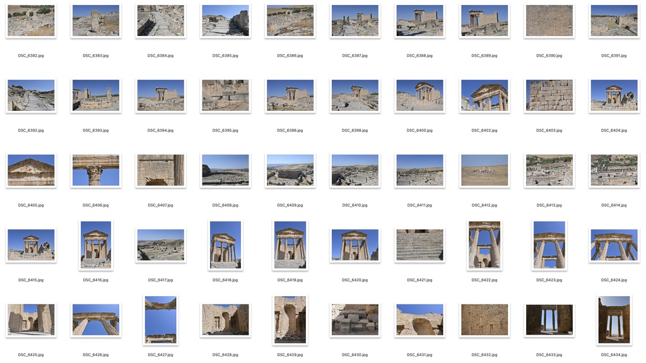Select the DSC_6410.jpg thumbnail image

tap(355, 170)
